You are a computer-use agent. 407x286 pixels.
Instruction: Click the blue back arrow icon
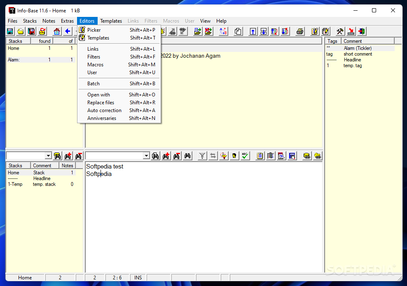(68, 31)
